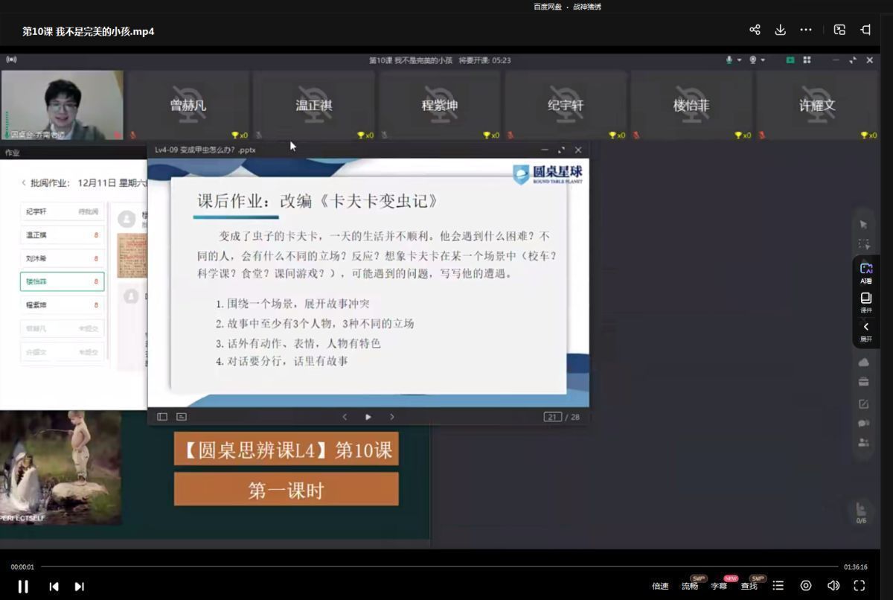Viewport: 893px width, 600px height.
Task: Click the grid view icon in the classroom bar
Action: click(807, 60)
